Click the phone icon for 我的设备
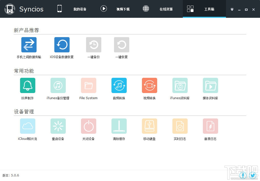The image size is (260, 181). pyautogui.click(x=59, y=8)
